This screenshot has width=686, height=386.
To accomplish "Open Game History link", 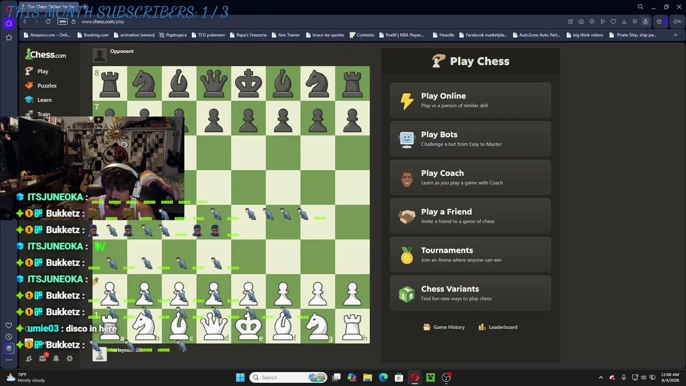I will (x=444, y=327).
